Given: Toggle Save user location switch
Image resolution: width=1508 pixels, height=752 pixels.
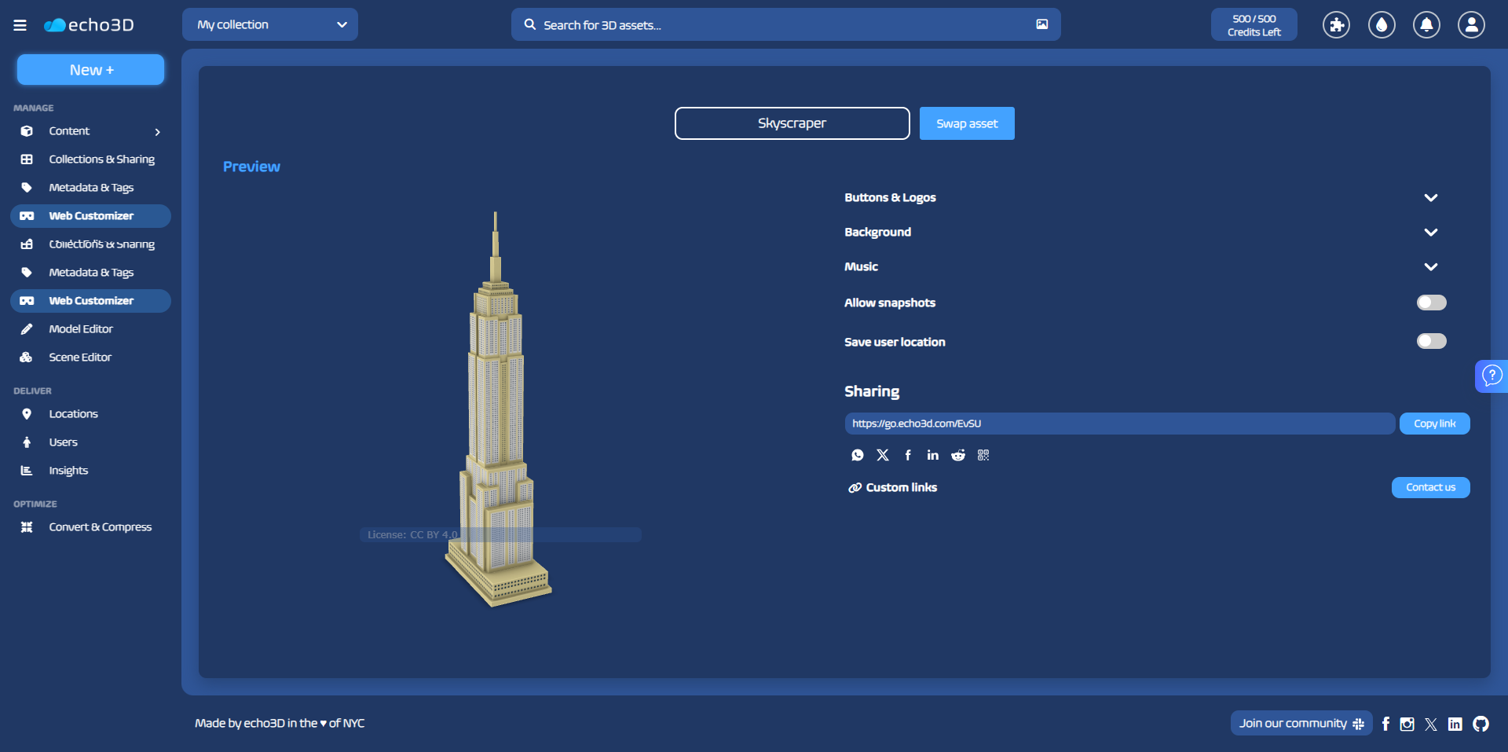Looking at the screenshot, I should [x=1431, y=341].
